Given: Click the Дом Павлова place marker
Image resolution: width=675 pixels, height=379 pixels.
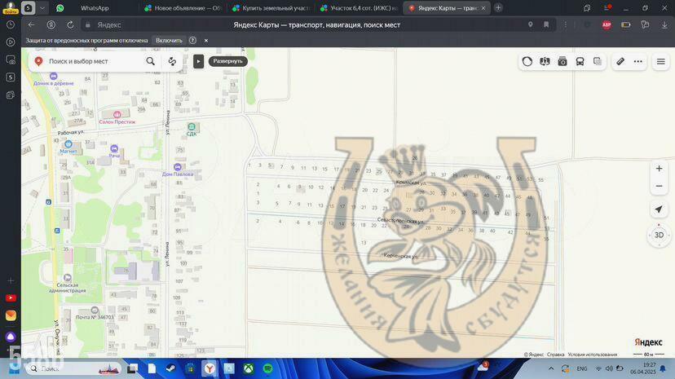Looking at the screenshot, I should click(x=178, y=167).
